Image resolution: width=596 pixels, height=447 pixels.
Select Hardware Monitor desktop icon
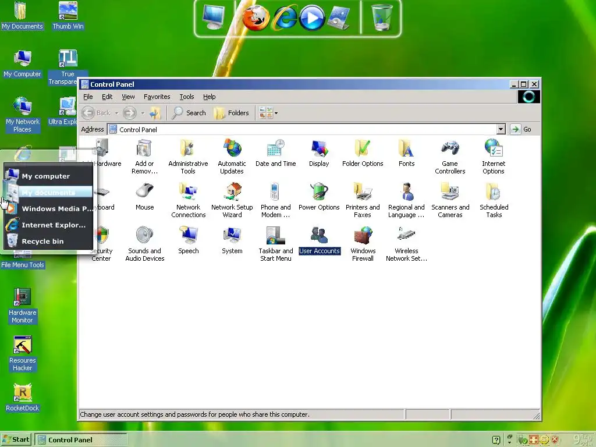[23, 306]
